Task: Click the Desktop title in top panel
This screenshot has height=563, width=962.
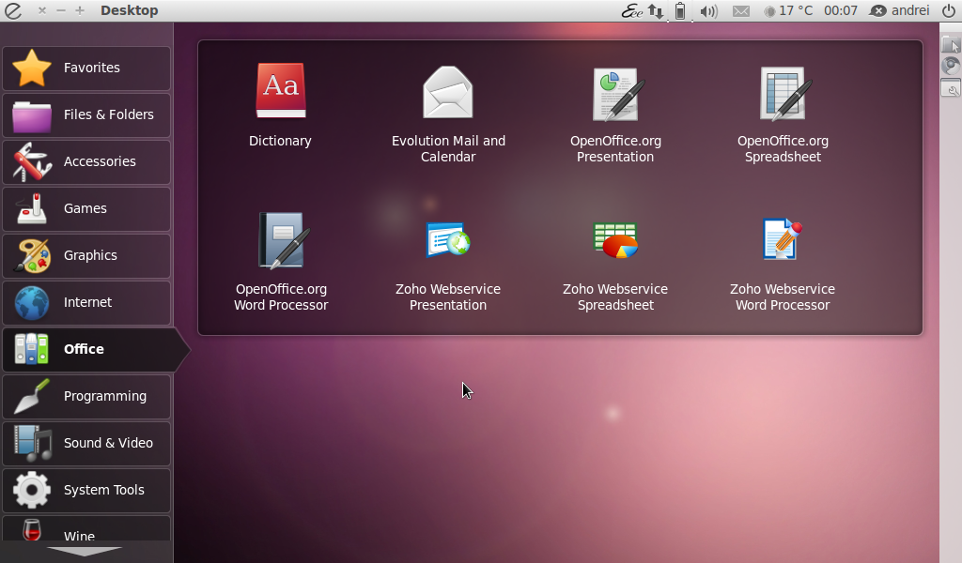Action: pos(130,10)
